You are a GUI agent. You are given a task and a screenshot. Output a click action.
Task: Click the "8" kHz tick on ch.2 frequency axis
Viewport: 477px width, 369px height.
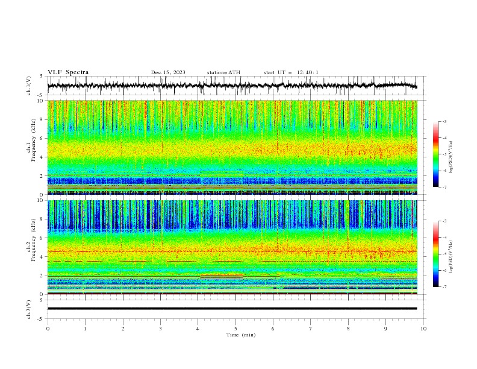coord(42,219)
